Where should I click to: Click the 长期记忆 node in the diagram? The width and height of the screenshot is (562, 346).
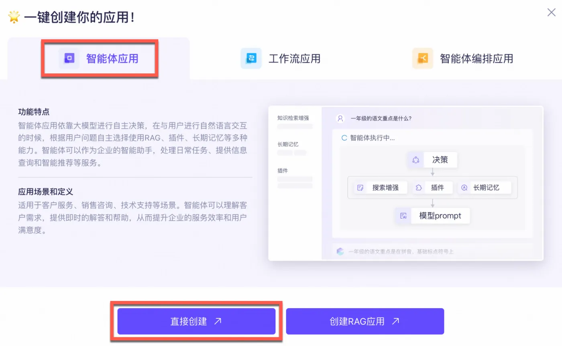[485, 187]
